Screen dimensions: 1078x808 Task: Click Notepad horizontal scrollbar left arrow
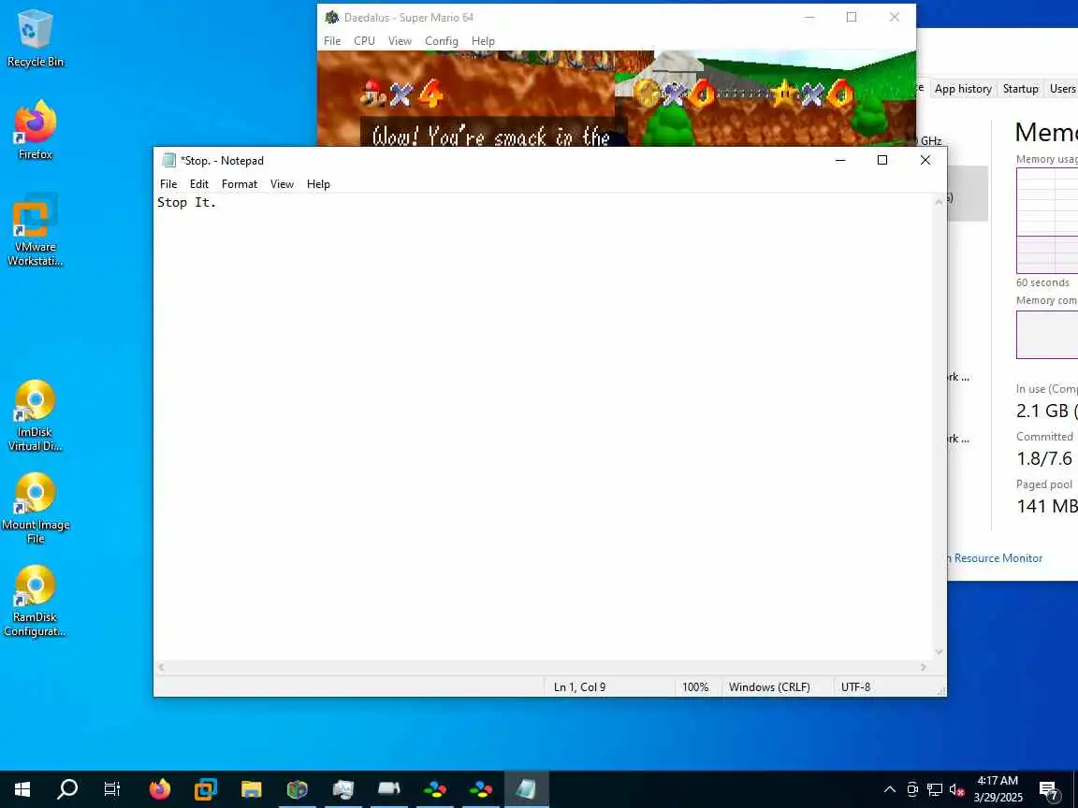tap(162, 667)
